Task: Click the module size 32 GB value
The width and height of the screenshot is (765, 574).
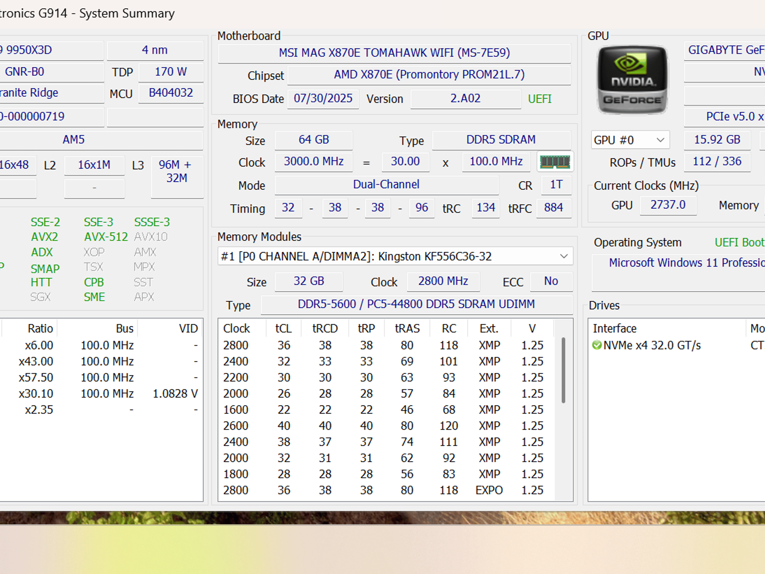Action: tap(309, 281)
